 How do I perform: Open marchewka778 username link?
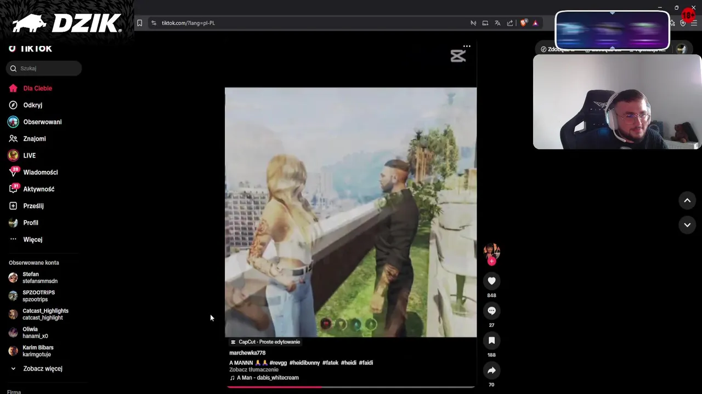pos(247,353)
